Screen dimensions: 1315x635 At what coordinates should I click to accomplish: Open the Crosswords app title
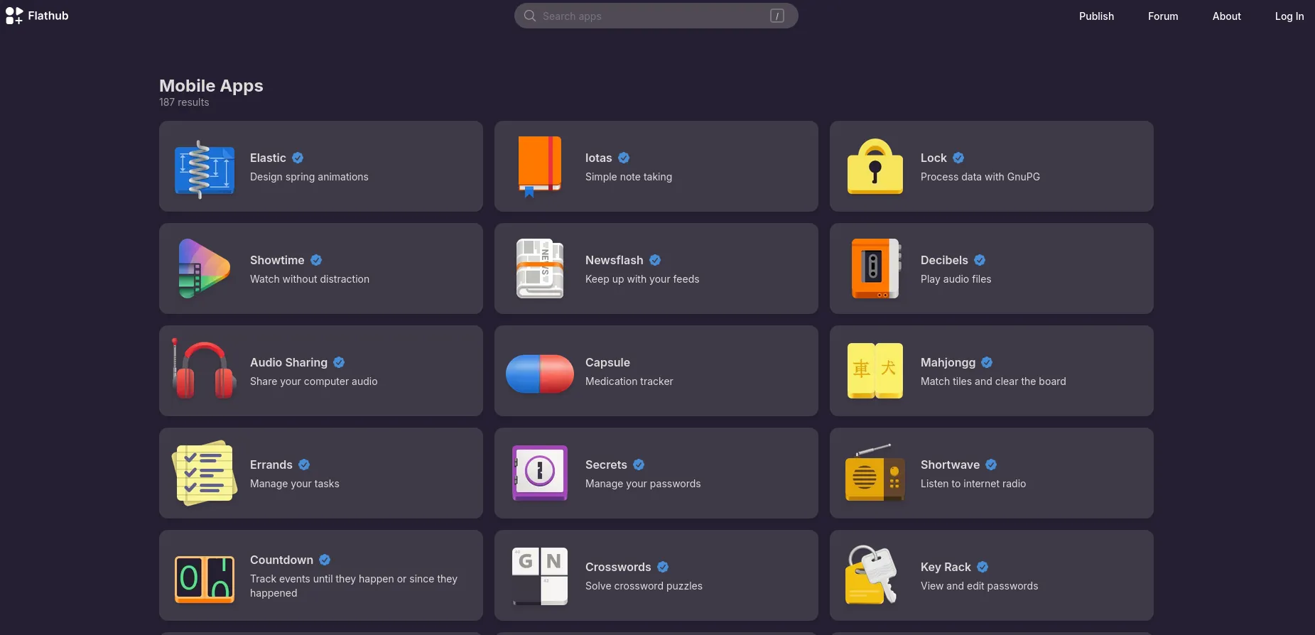coord(618,567)
